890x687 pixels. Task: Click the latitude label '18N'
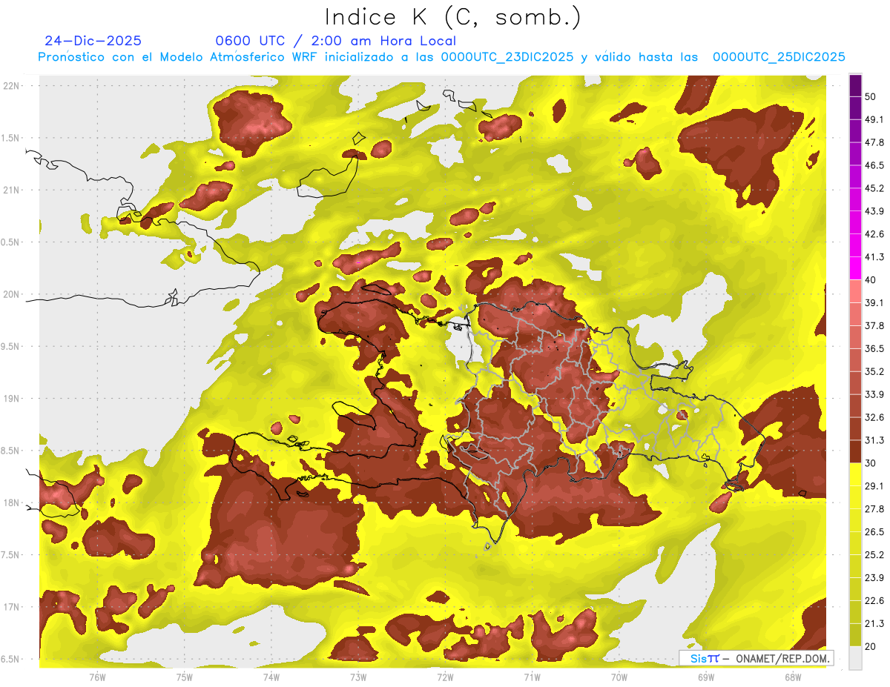click(x=11, y=503)
